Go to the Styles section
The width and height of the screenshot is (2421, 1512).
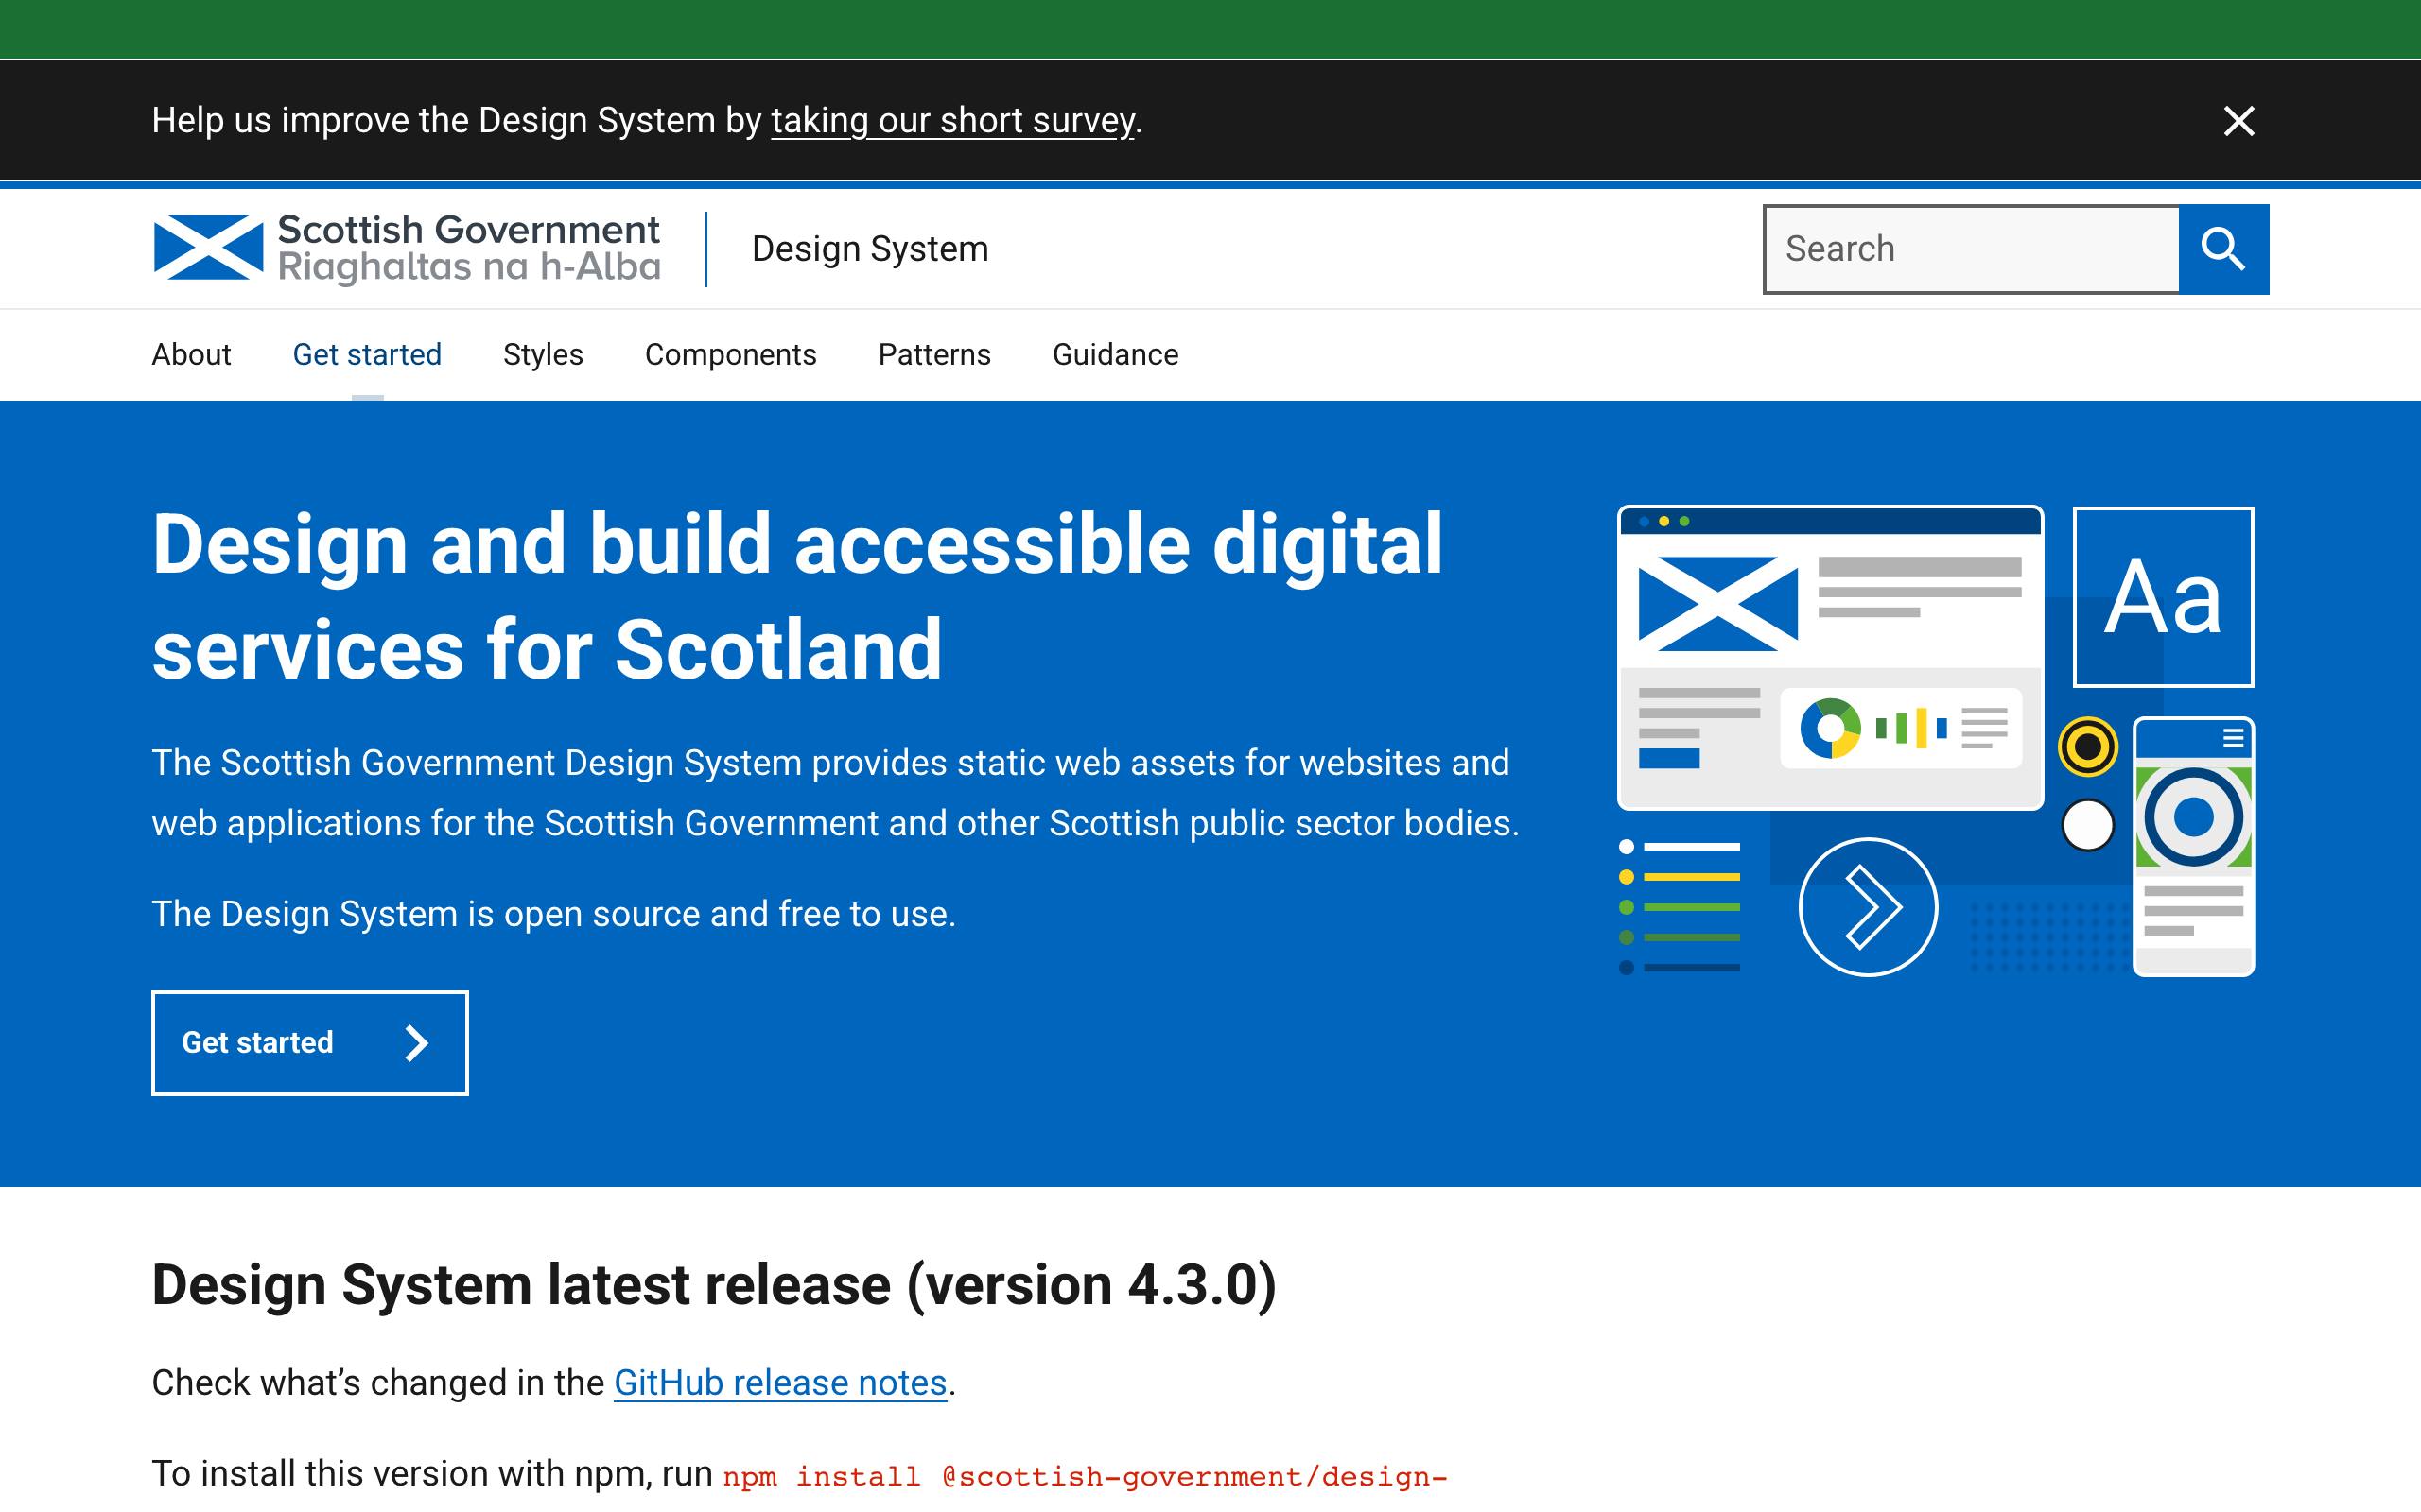tap(543, 355)
